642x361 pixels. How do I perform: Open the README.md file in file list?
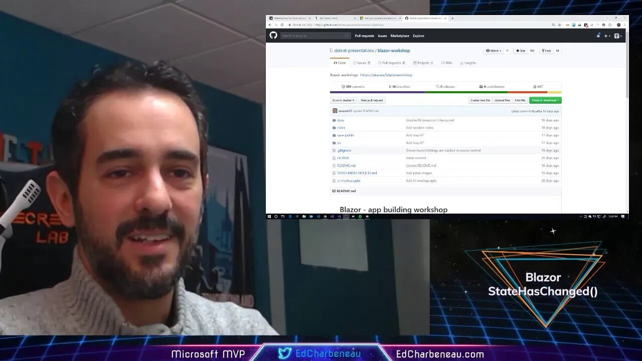[x=346, y=165]
